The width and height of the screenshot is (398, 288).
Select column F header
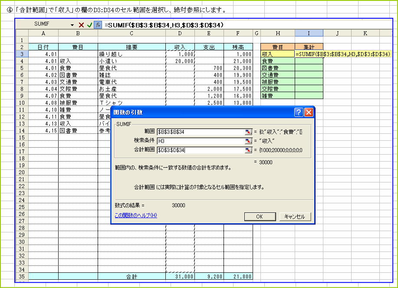click(x=238, y=33)
